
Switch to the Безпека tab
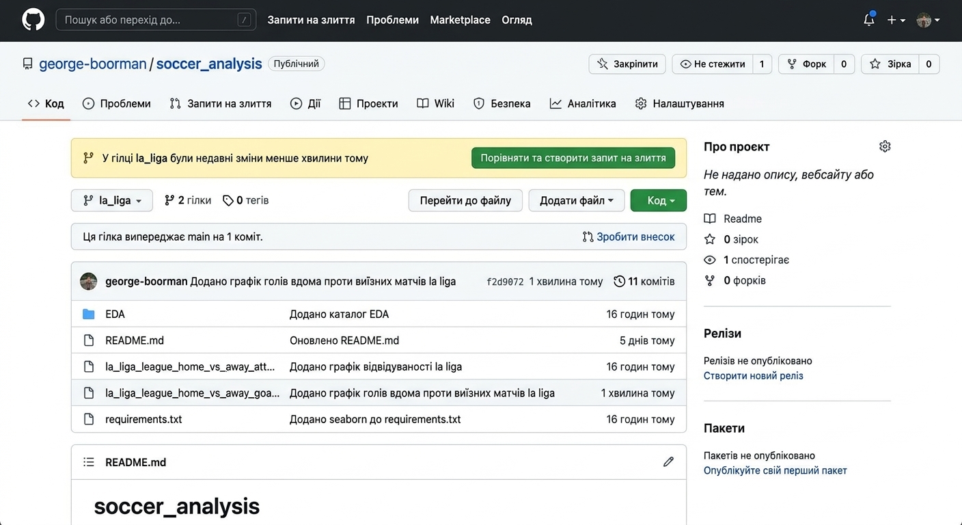click(x=502, y=103)
